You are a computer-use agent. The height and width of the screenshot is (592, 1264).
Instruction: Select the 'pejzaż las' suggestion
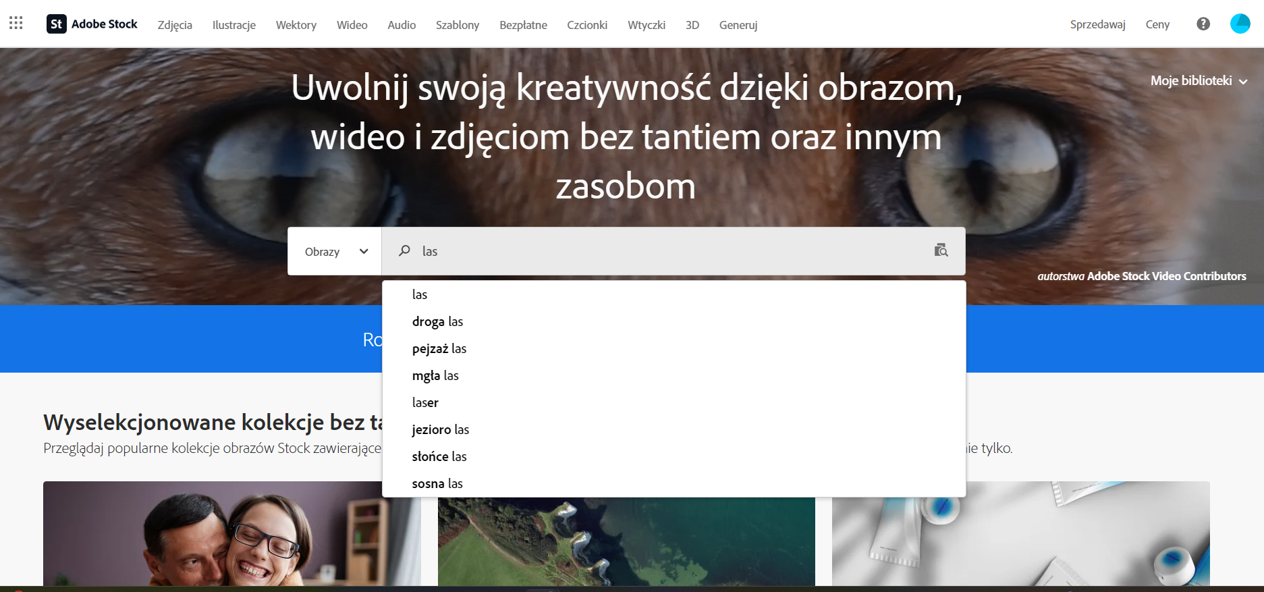tap(674, 348)
